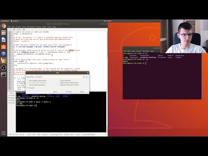Select the Scribble tab in bottom panel
Viewport: 208px width, 156px height.
[12, 100]
